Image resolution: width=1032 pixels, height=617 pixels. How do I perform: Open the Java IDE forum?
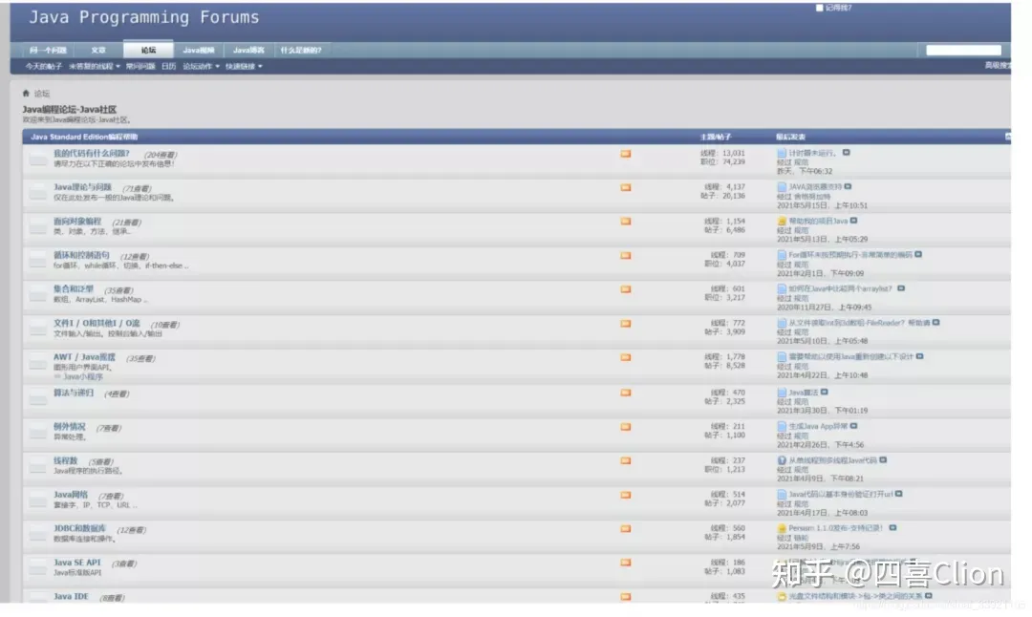(71, 597)
